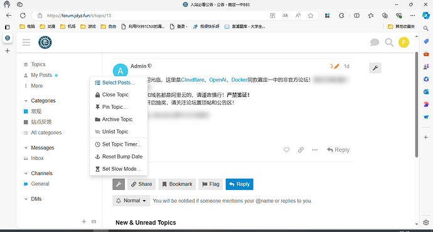The width and height of the screenshot is (433, 232).
Task: Click the page vertical scrollbar thumb
Action: pyautogui.click(x=417, y=104)
